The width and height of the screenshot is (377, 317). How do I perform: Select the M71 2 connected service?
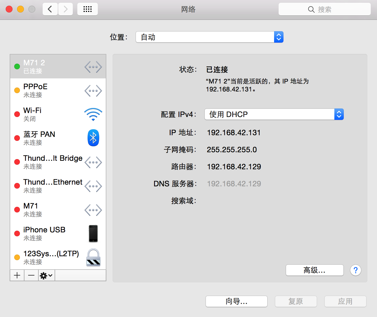58,66
